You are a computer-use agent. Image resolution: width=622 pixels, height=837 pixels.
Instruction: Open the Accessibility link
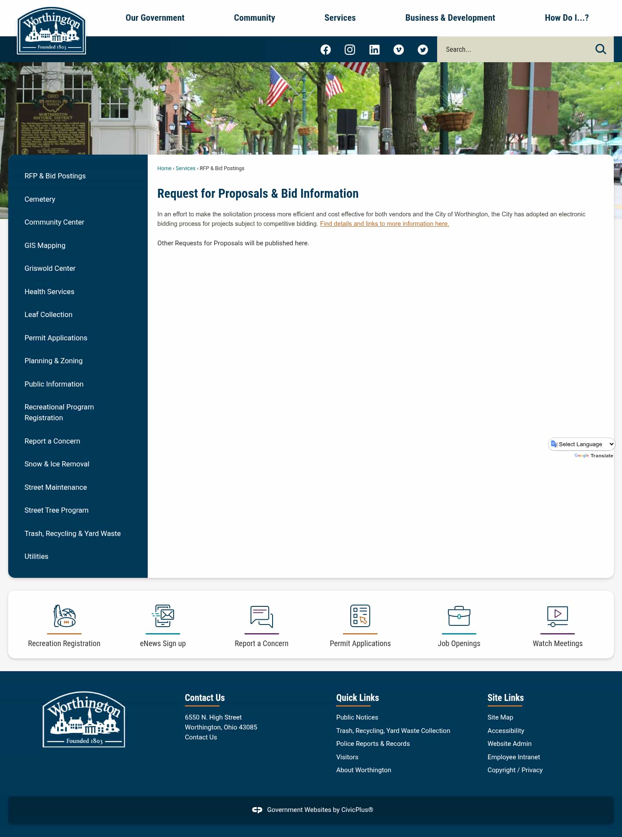coord(506,731)
